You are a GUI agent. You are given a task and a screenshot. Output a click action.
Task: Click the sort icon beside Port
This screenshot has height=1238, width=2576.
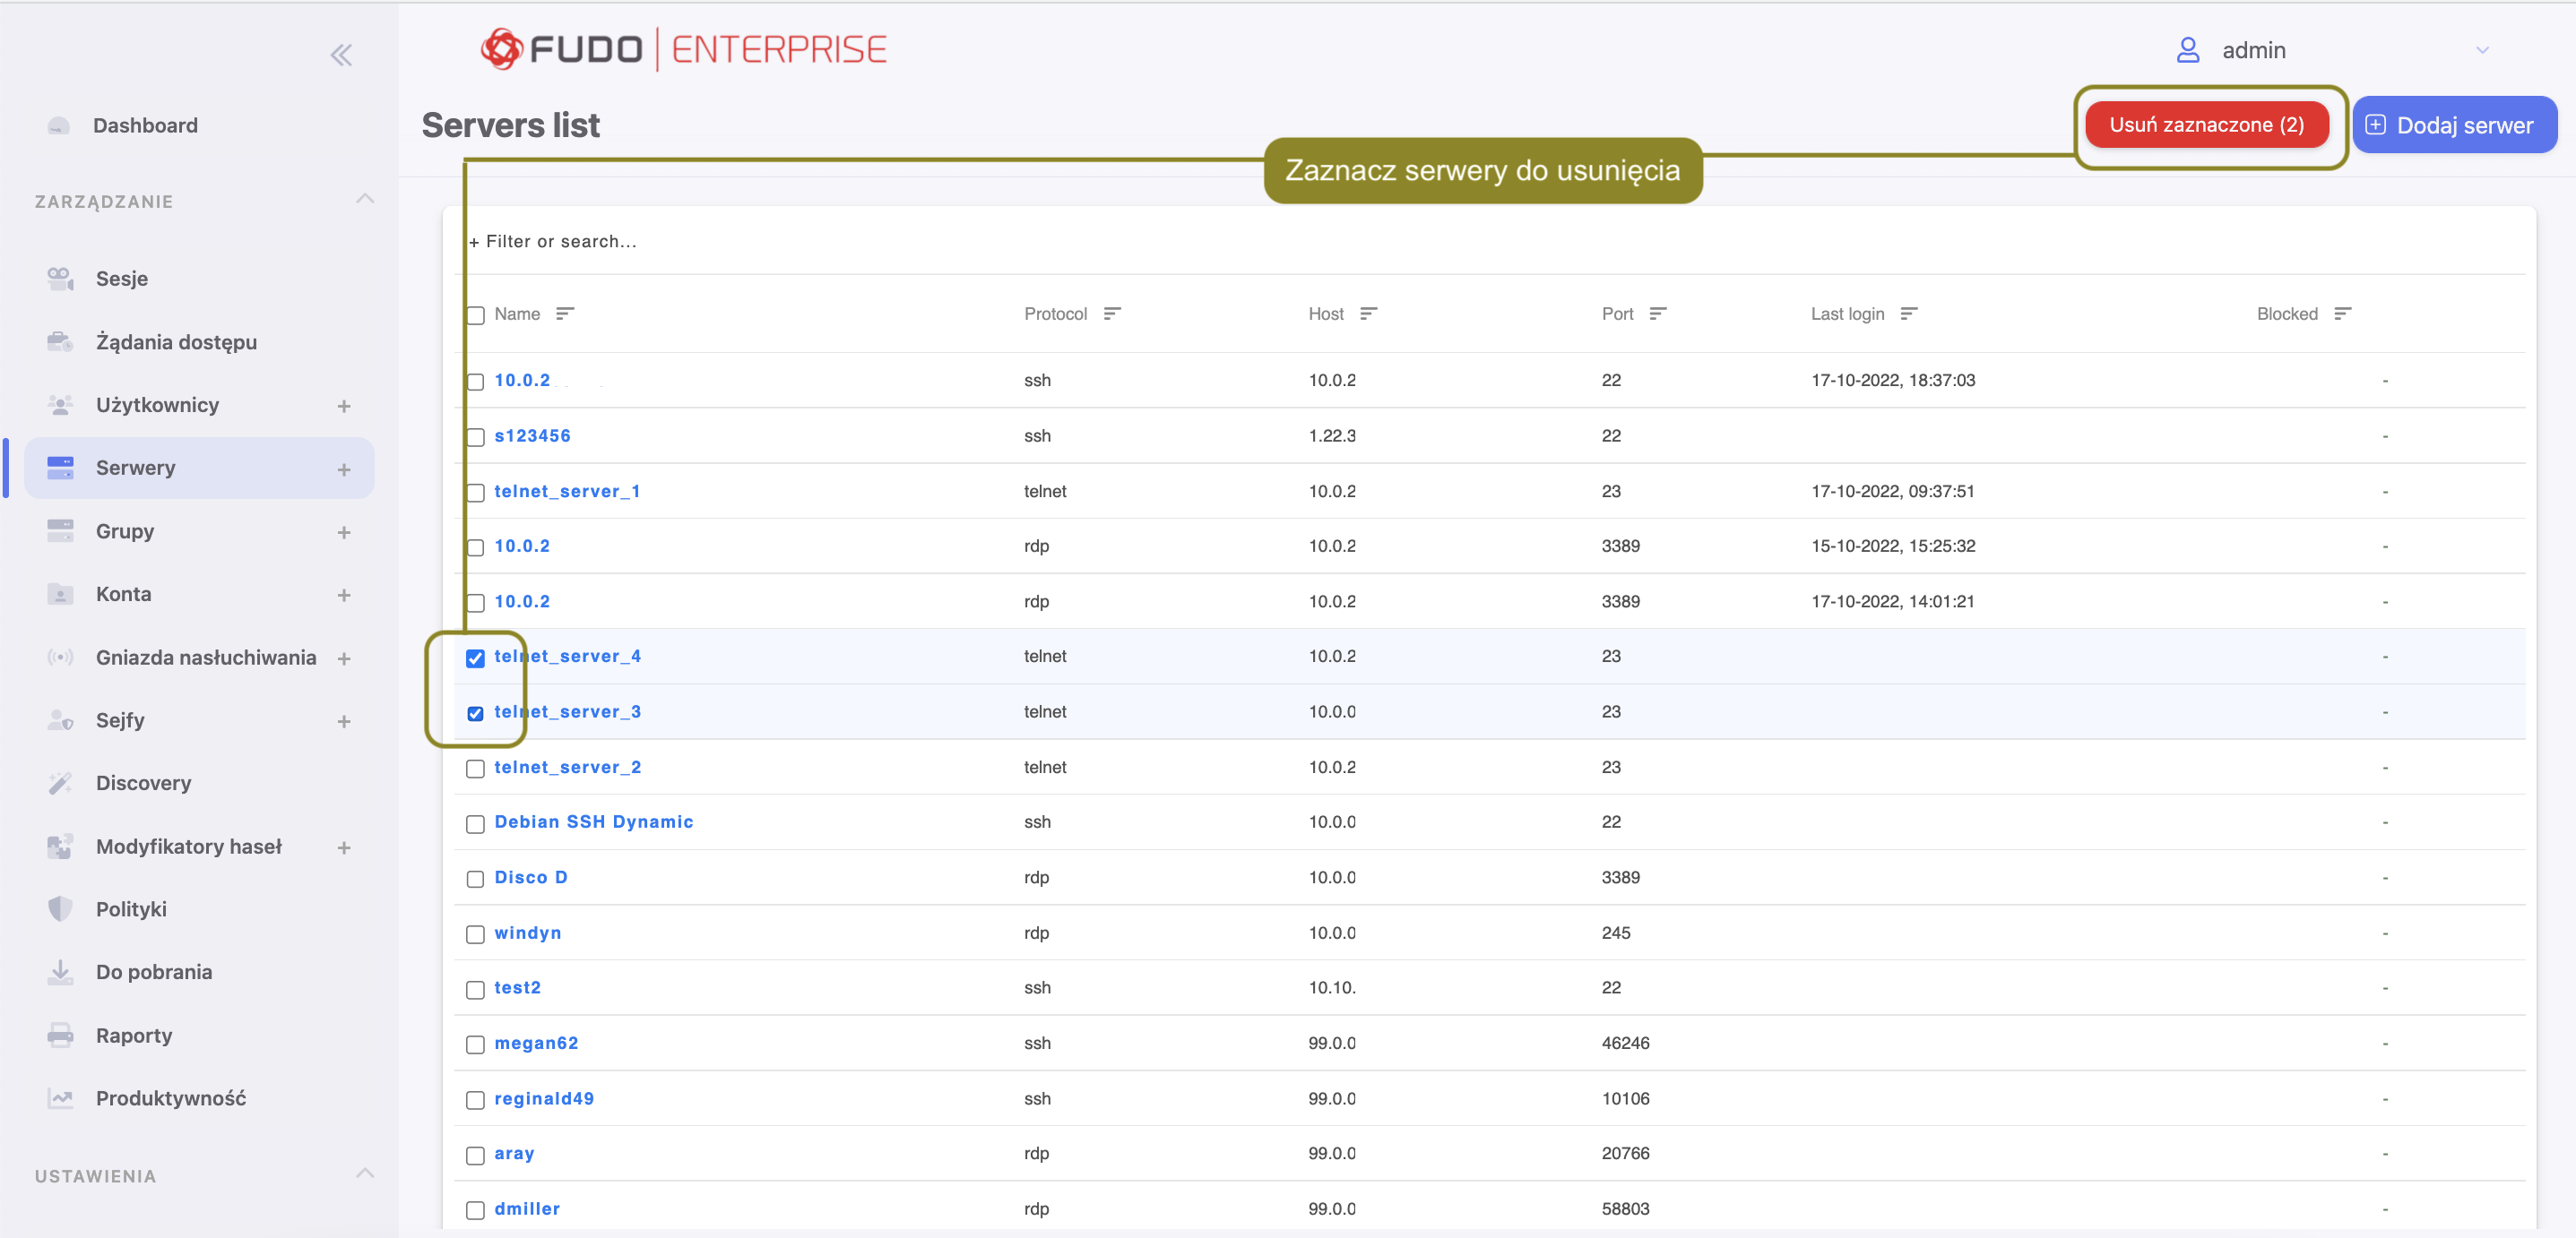[x=1657, y=314]
